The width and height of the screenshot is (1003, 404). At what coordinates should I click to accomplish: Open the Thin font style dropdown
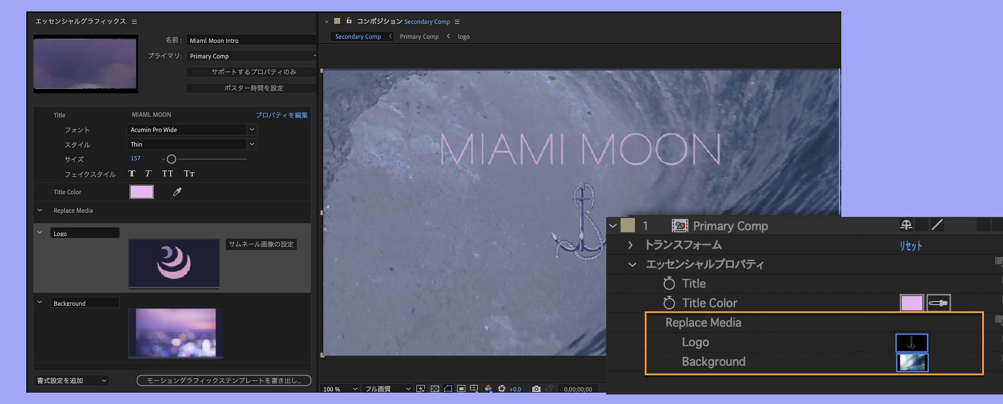pyautogui.click(x=252, y=144)
